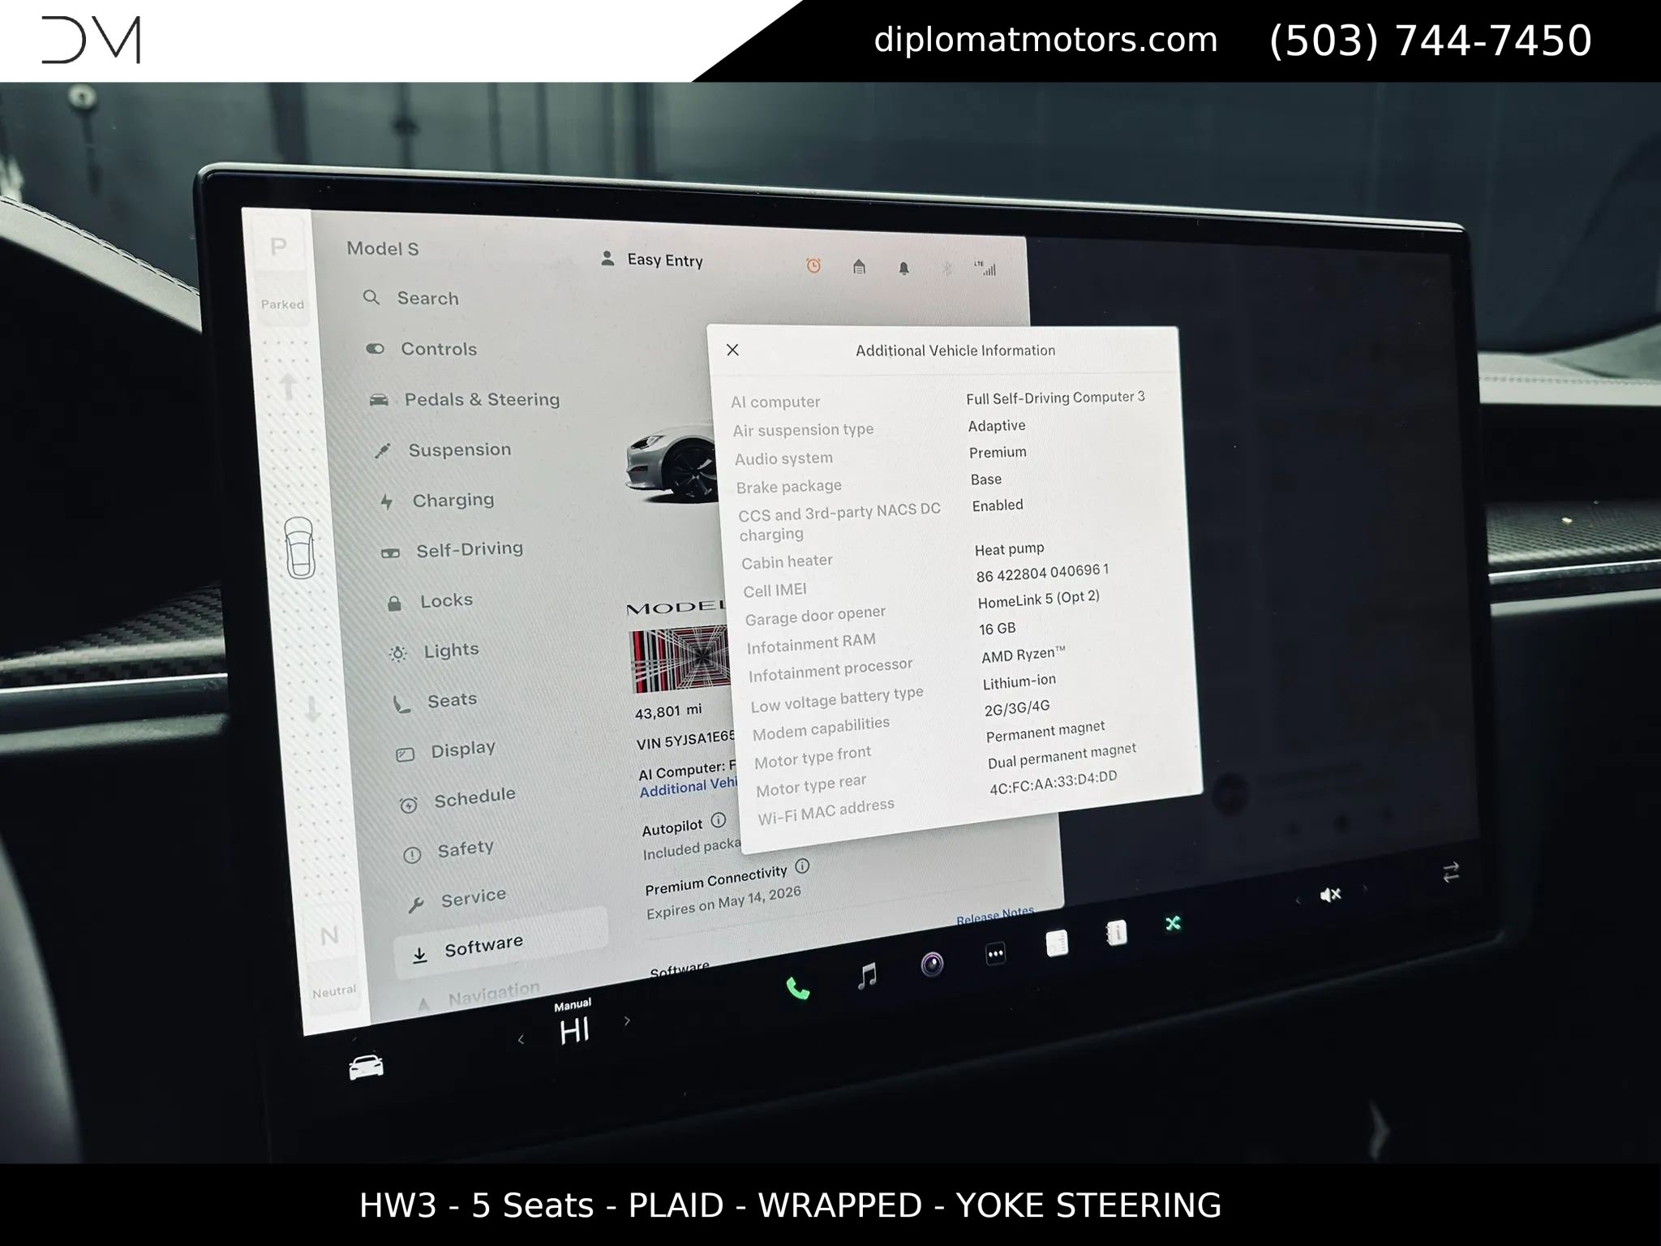Screen dimensions: 1661x1246
Task: Open the Service menu
Action: coord(457,899)
